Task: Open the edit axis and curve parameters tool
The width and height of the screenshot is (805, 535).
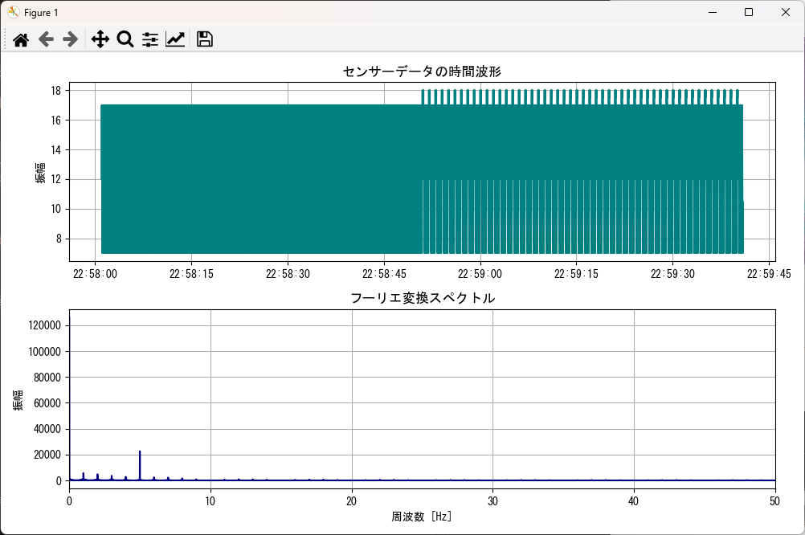Action: (175, 39)
